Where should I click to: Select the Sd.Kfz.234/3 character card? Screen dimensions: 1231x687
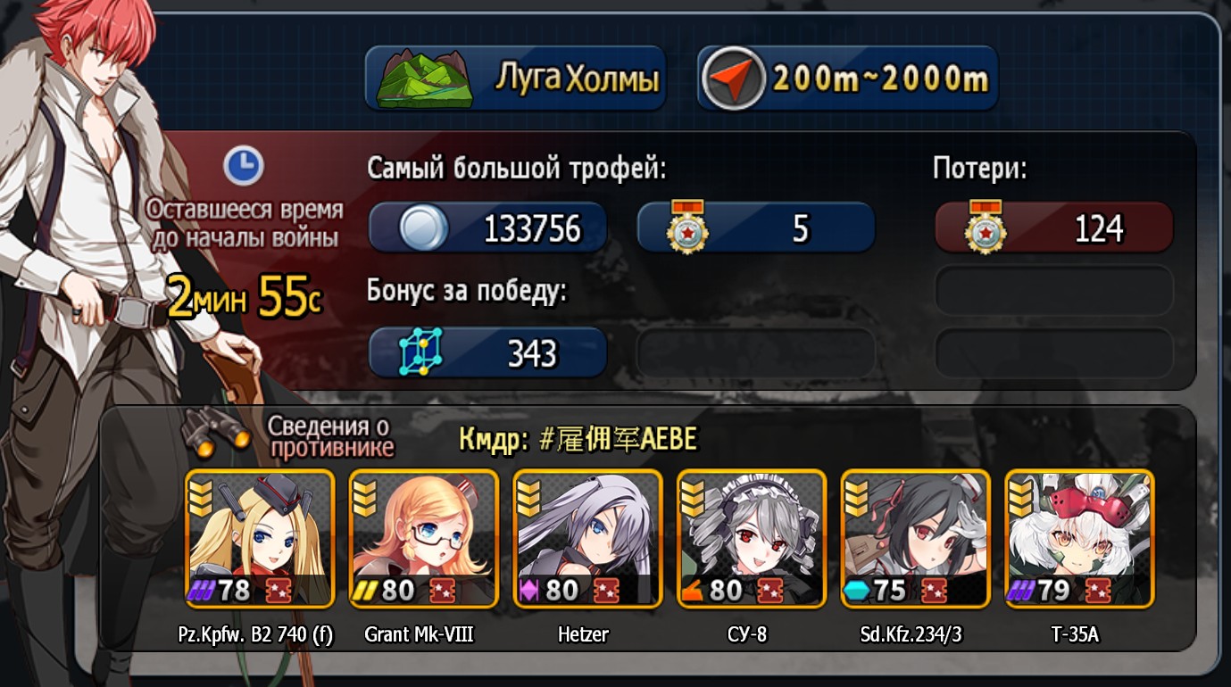(x=916, y=538)
